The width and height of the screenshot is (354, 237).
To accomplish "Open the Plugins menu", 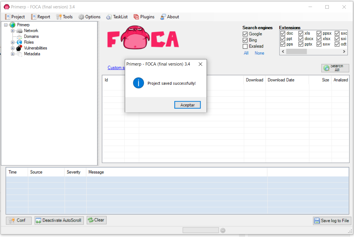I will click(144, 17).
